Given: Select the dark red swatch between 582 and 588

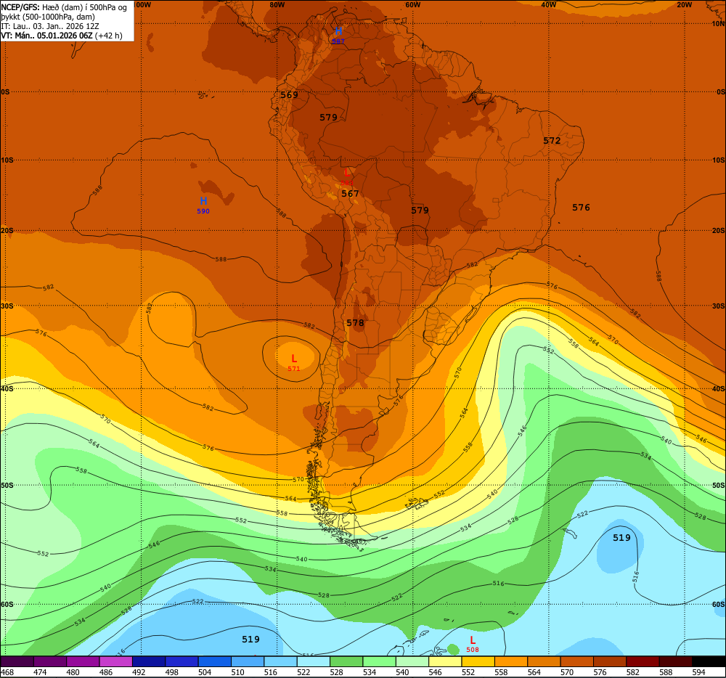Looking at the screenshot, I should pos(643,661).
